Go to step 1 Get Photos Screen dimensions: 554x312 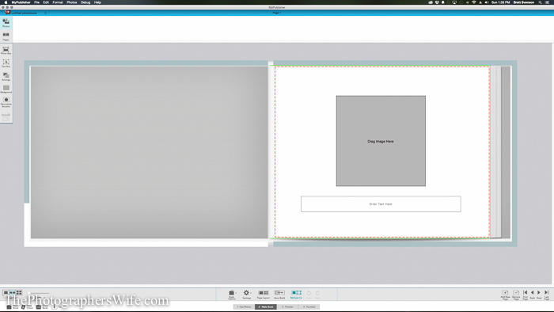coord(244,306)
